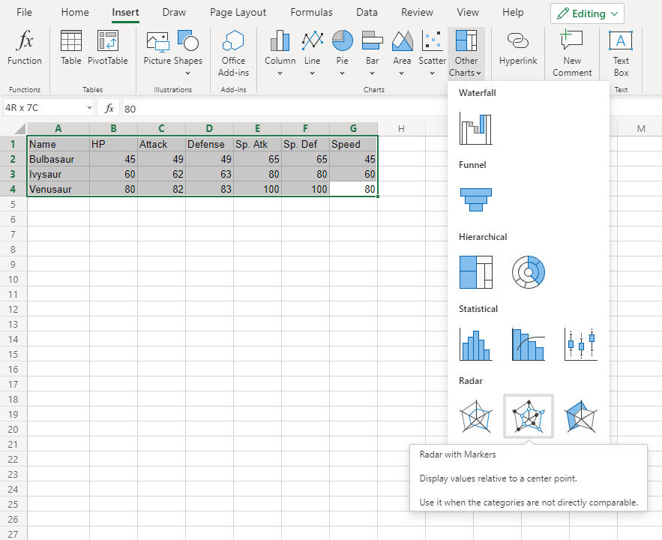Select the Pareto chart icon
Image resolution: width=662 pixels, height=540 pixels.
point(528,345)
